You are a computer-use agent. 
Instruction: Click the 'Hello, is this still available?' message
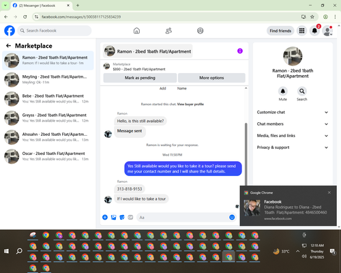[140, 121]
